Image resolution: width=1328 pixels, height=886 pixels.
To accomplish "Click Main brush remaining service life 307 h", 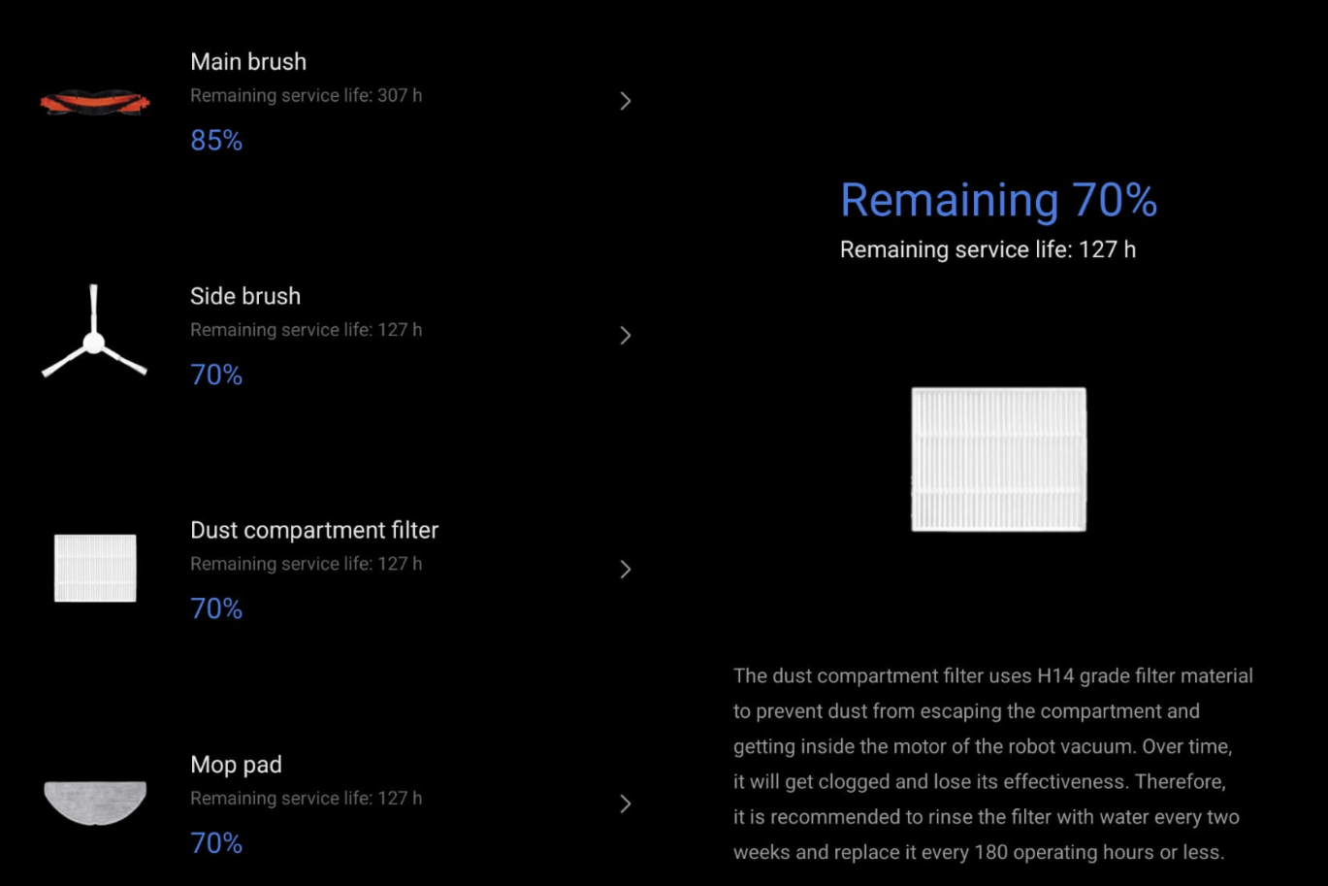I will tap(306, 95).
